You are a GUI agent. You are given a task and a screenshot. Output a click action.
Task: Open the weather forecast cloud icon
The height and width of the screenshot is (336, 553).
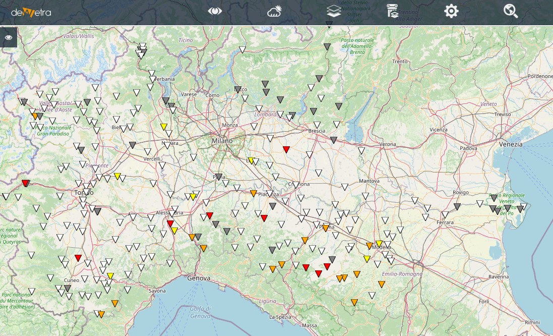point(274,12)
